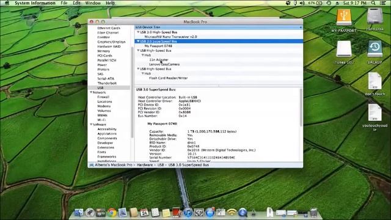
Task: Open iTunes from the Dock
Action: (x=188, y=213)
